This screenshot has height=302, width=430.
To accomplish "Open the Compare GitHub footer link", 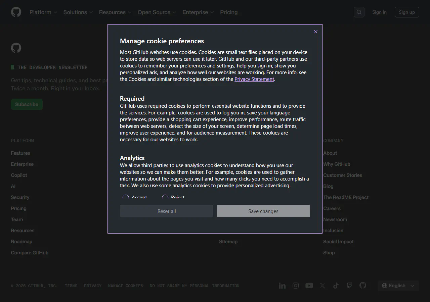I will [30, 253].
